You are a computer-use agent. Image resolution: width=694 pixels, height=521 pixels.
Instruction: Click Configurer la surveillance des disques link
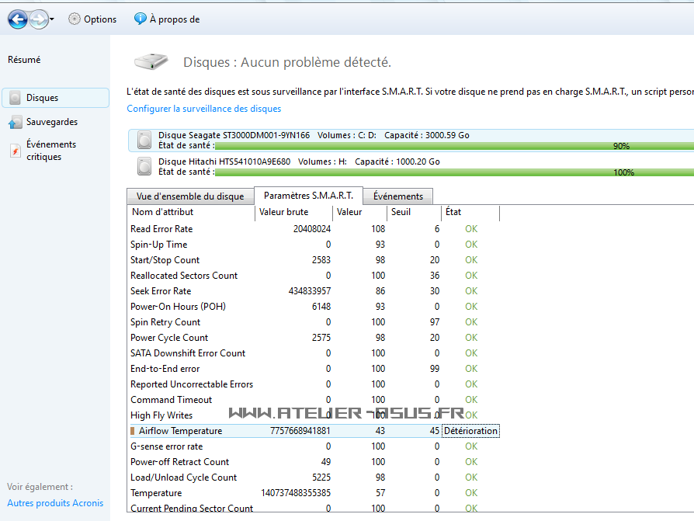pos(203,109)
